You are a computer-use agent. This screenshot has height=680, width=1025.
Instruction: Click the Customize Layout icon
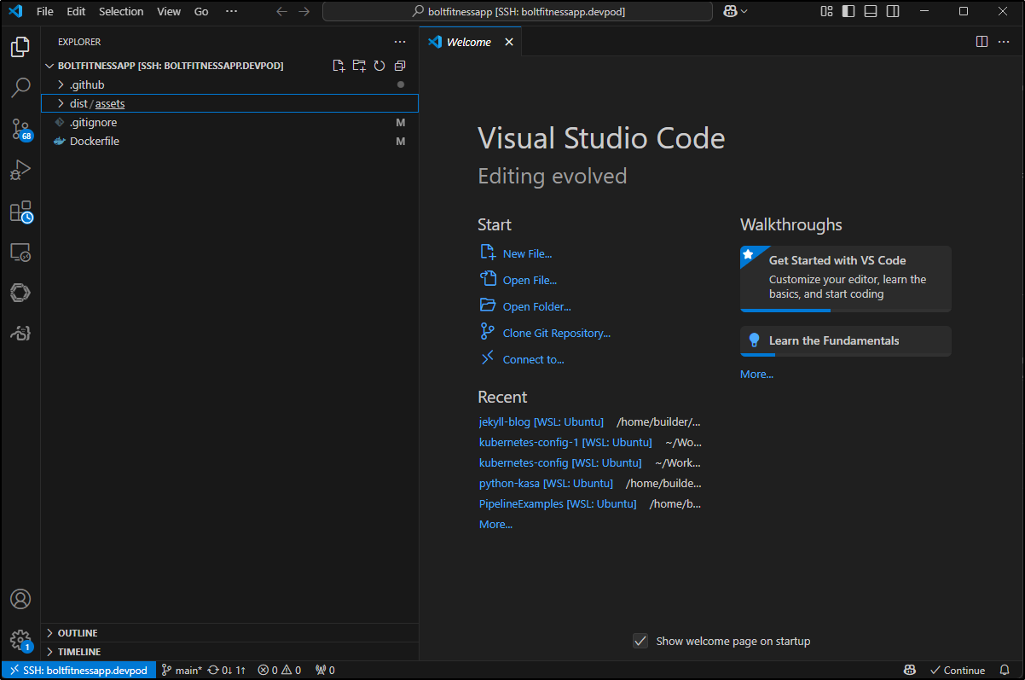pyautogui.click(x=826, y=11)
